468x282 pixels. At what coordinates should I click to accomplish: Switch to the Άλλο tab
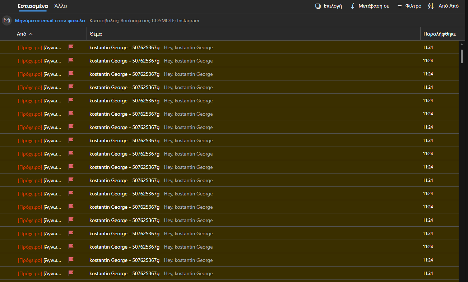(60, 6)
